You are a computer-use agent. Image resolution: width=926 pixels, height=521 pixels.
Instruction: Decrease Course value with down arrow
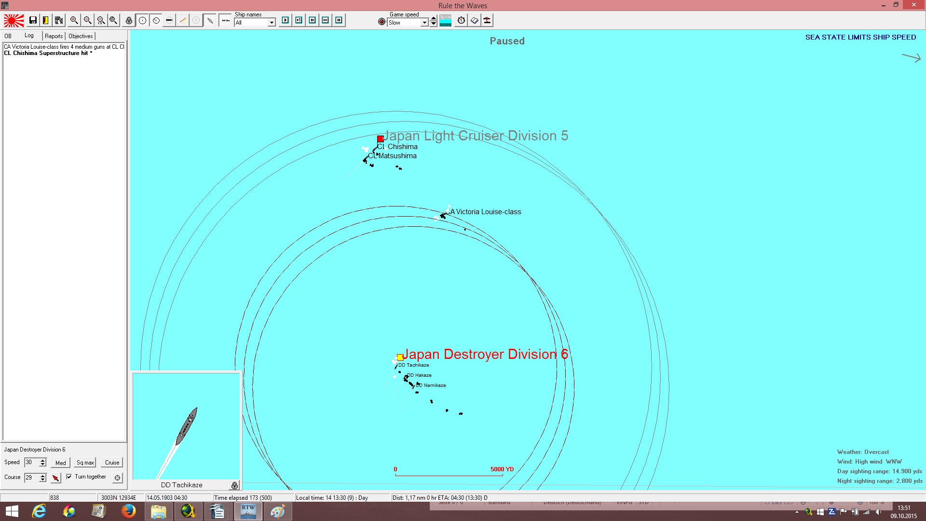(43, 480)
